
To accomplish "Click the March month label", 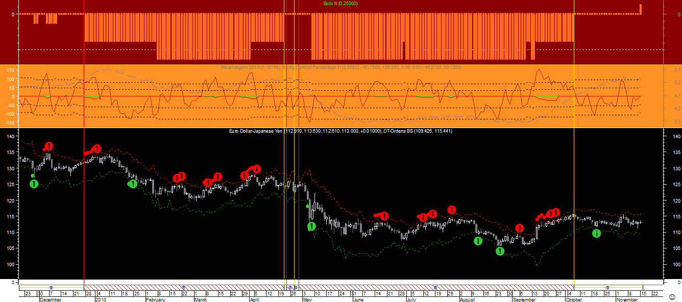I will [200, 300].
